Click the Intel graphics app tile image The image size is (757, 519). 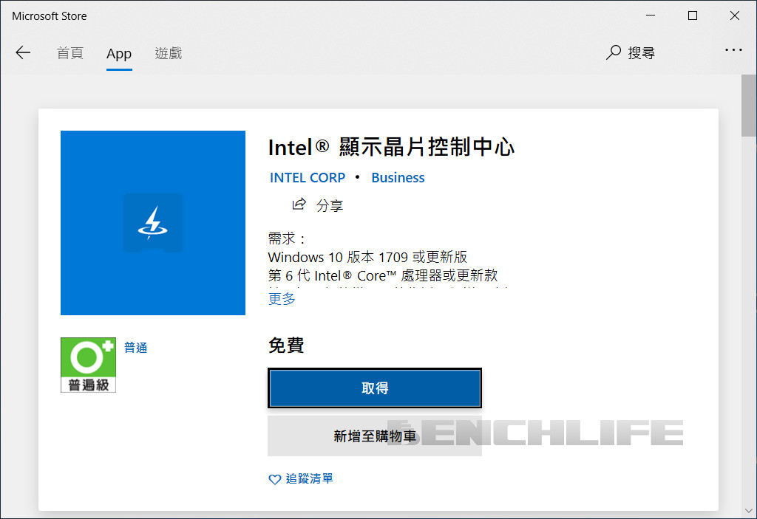(x=153, y=223)
